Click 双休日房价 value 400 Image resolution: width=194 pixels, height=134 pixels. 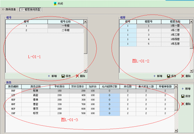[78, 95]
